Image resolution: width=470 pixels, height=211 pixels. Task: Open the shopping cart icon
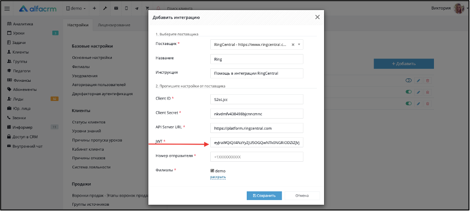(147, 8)
